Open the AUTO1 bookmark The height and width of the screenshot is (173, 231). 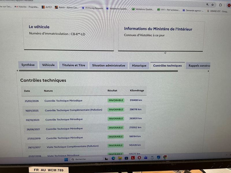[x=47, y=7]
